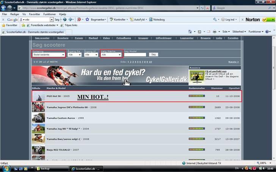This screenshot has width=276, height=172.
Task: Click the browser address bar URL field
Action: point(107,8)
